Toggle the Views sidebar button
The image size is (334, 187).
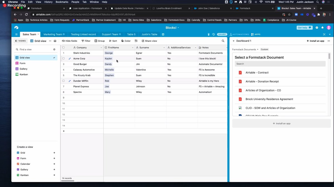(20, 41)
